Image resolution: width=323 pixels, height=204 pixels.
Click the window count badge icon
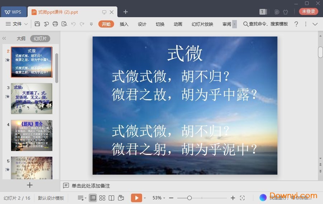point(263,12)
